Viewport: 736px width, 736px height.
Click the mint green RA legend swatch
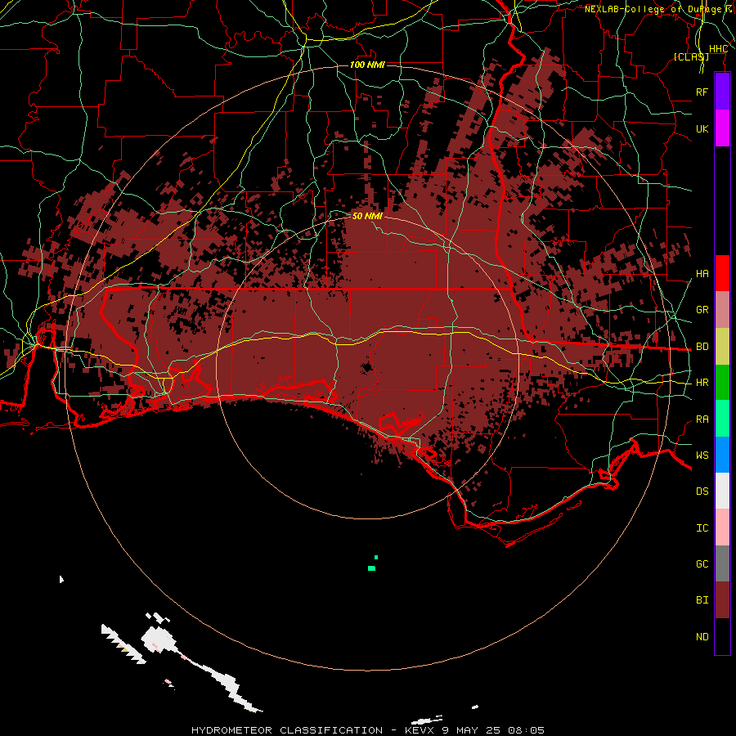click(x=722, y=419)
